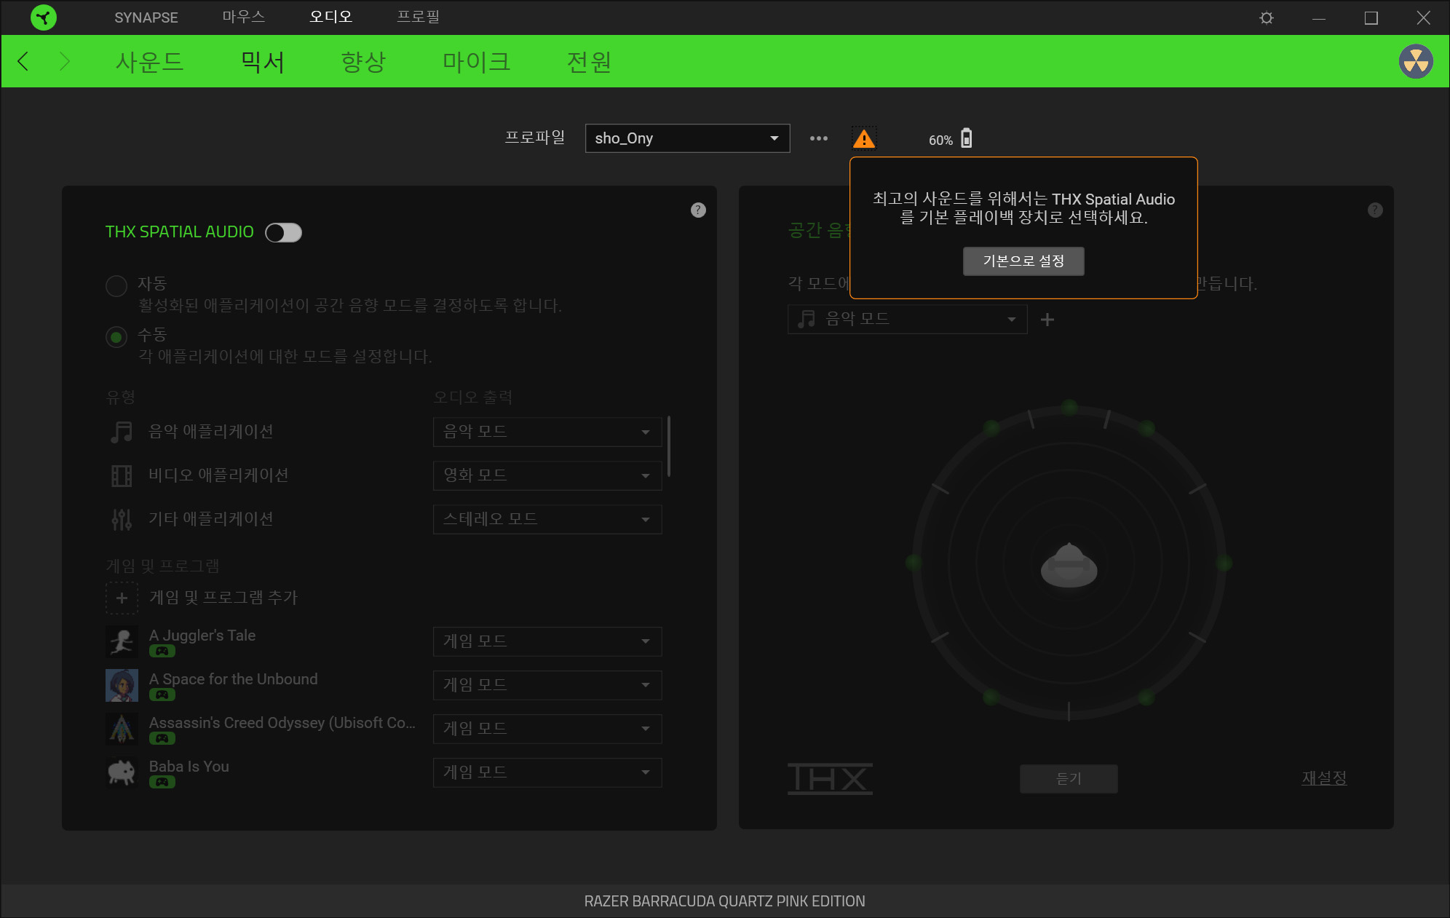Open the settings gear icon

(x=1267, y=17)
